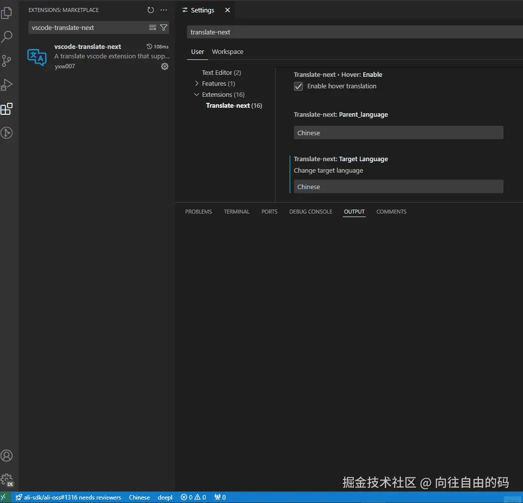Open the Ports panel tab
The height and width of the screenshot is (503, 523).
coord(269,212)
